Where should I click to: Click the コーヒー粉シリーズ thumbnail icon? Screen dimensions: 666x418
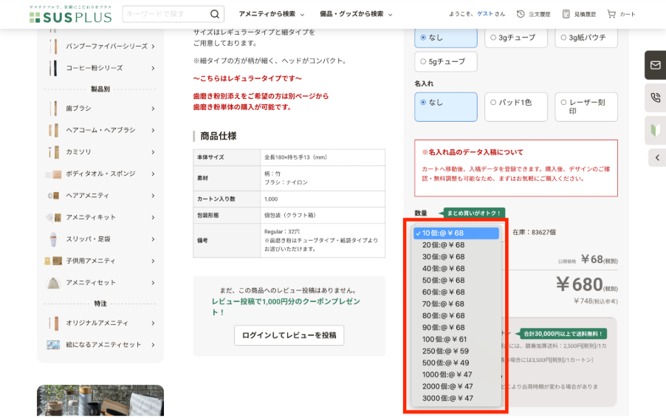53,68
